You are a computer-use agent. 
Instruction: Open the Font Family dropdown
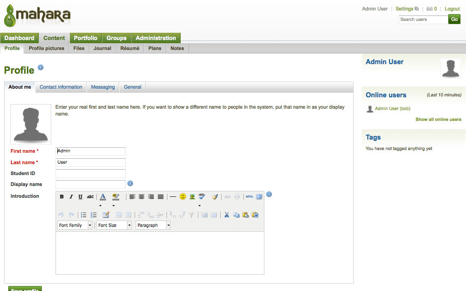[x=75, y=226]
